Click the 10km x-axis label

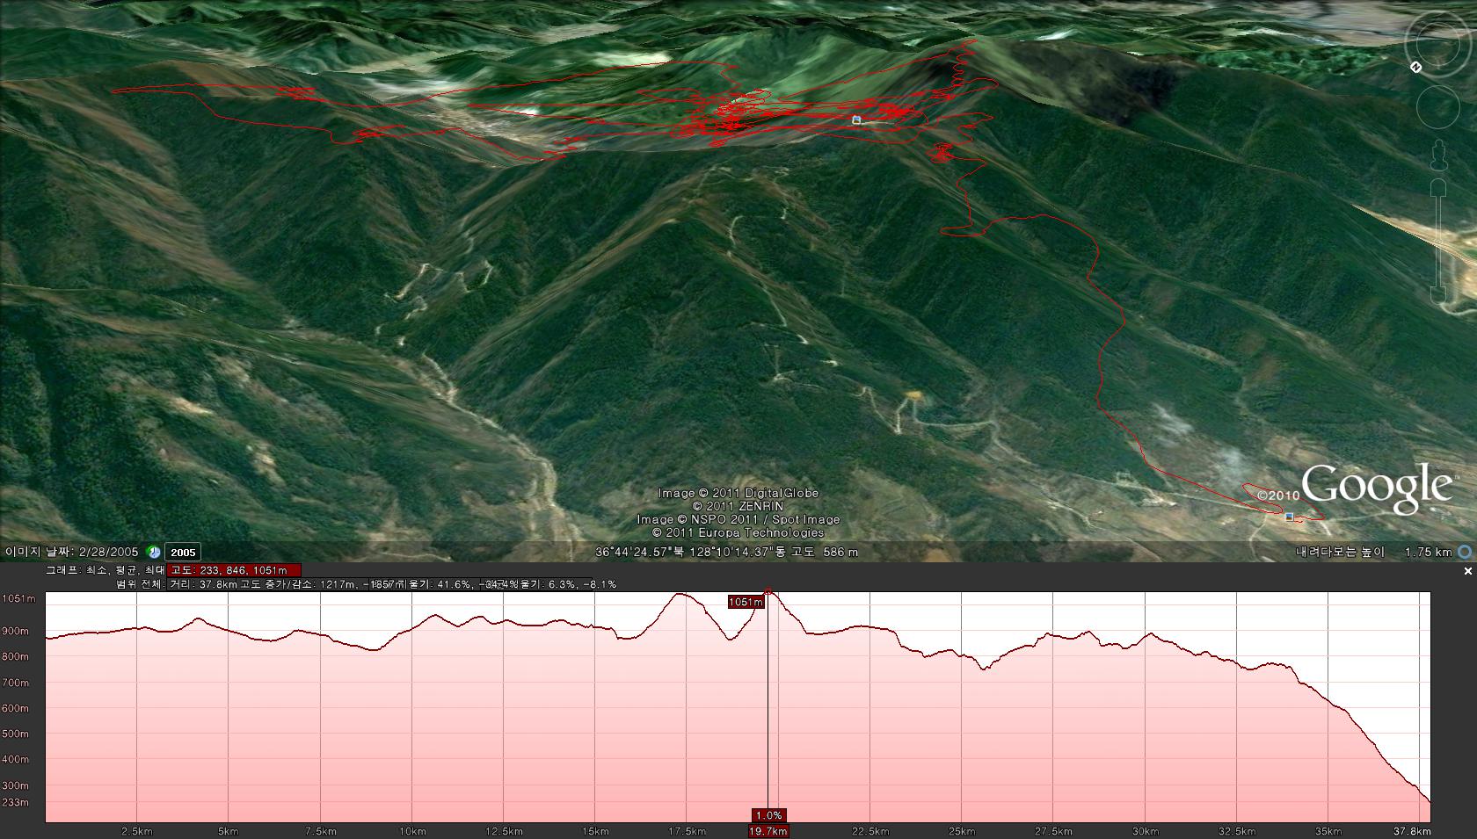coord(412,831)
